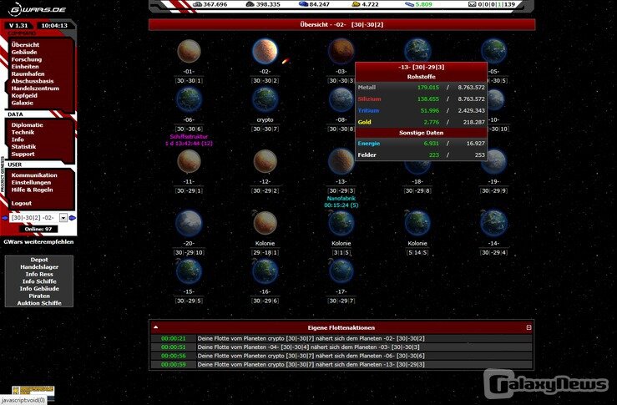Image resolution: width=617 pixels, height=405 pixels.
Task: Open Support page
Action: point(23,154)
